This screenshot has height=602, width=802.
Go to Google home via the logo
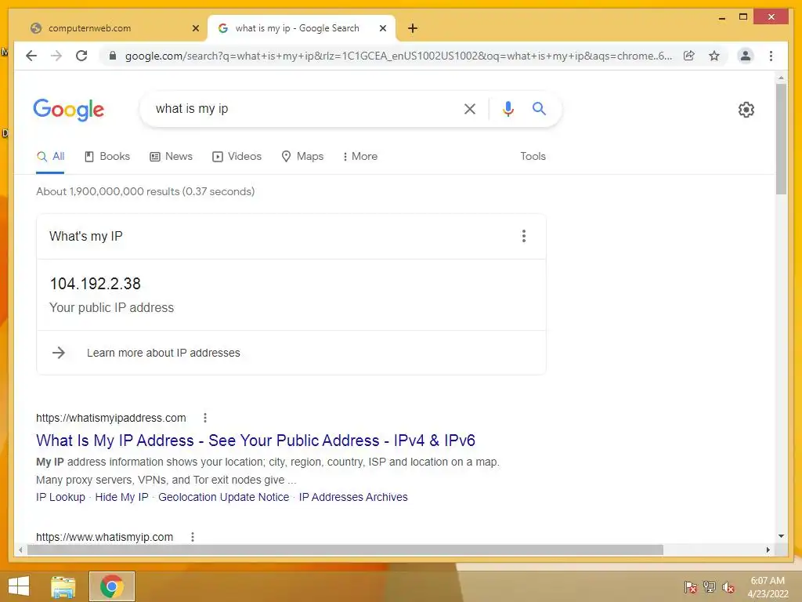[x=69, y=110]
